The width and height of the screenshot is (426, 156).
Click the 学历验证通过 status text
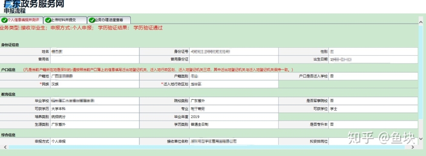click(148, 28)
